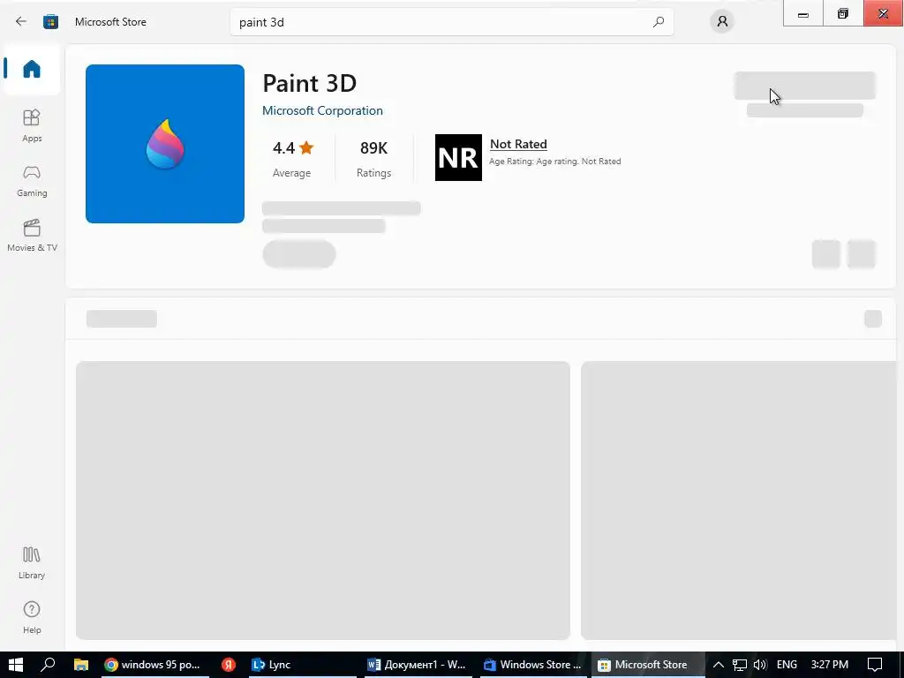Close the Microsoft Store window
904x678 pixels.
pos(883,13)
